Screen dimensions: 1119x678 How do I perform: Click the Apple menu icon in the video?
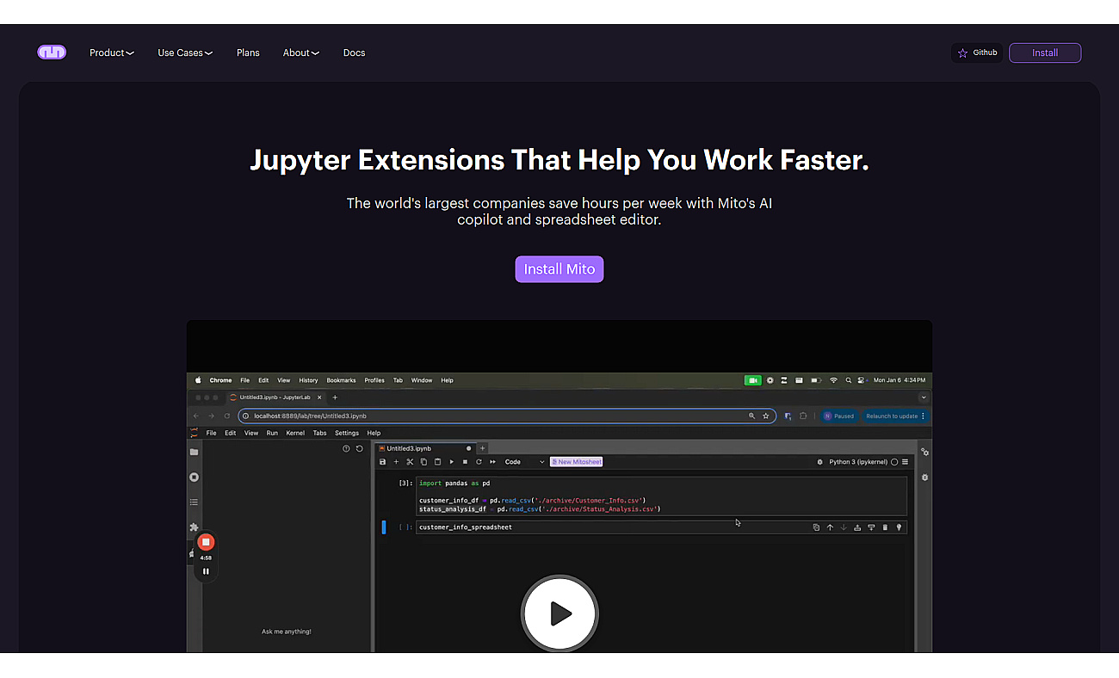click(197, 380)
